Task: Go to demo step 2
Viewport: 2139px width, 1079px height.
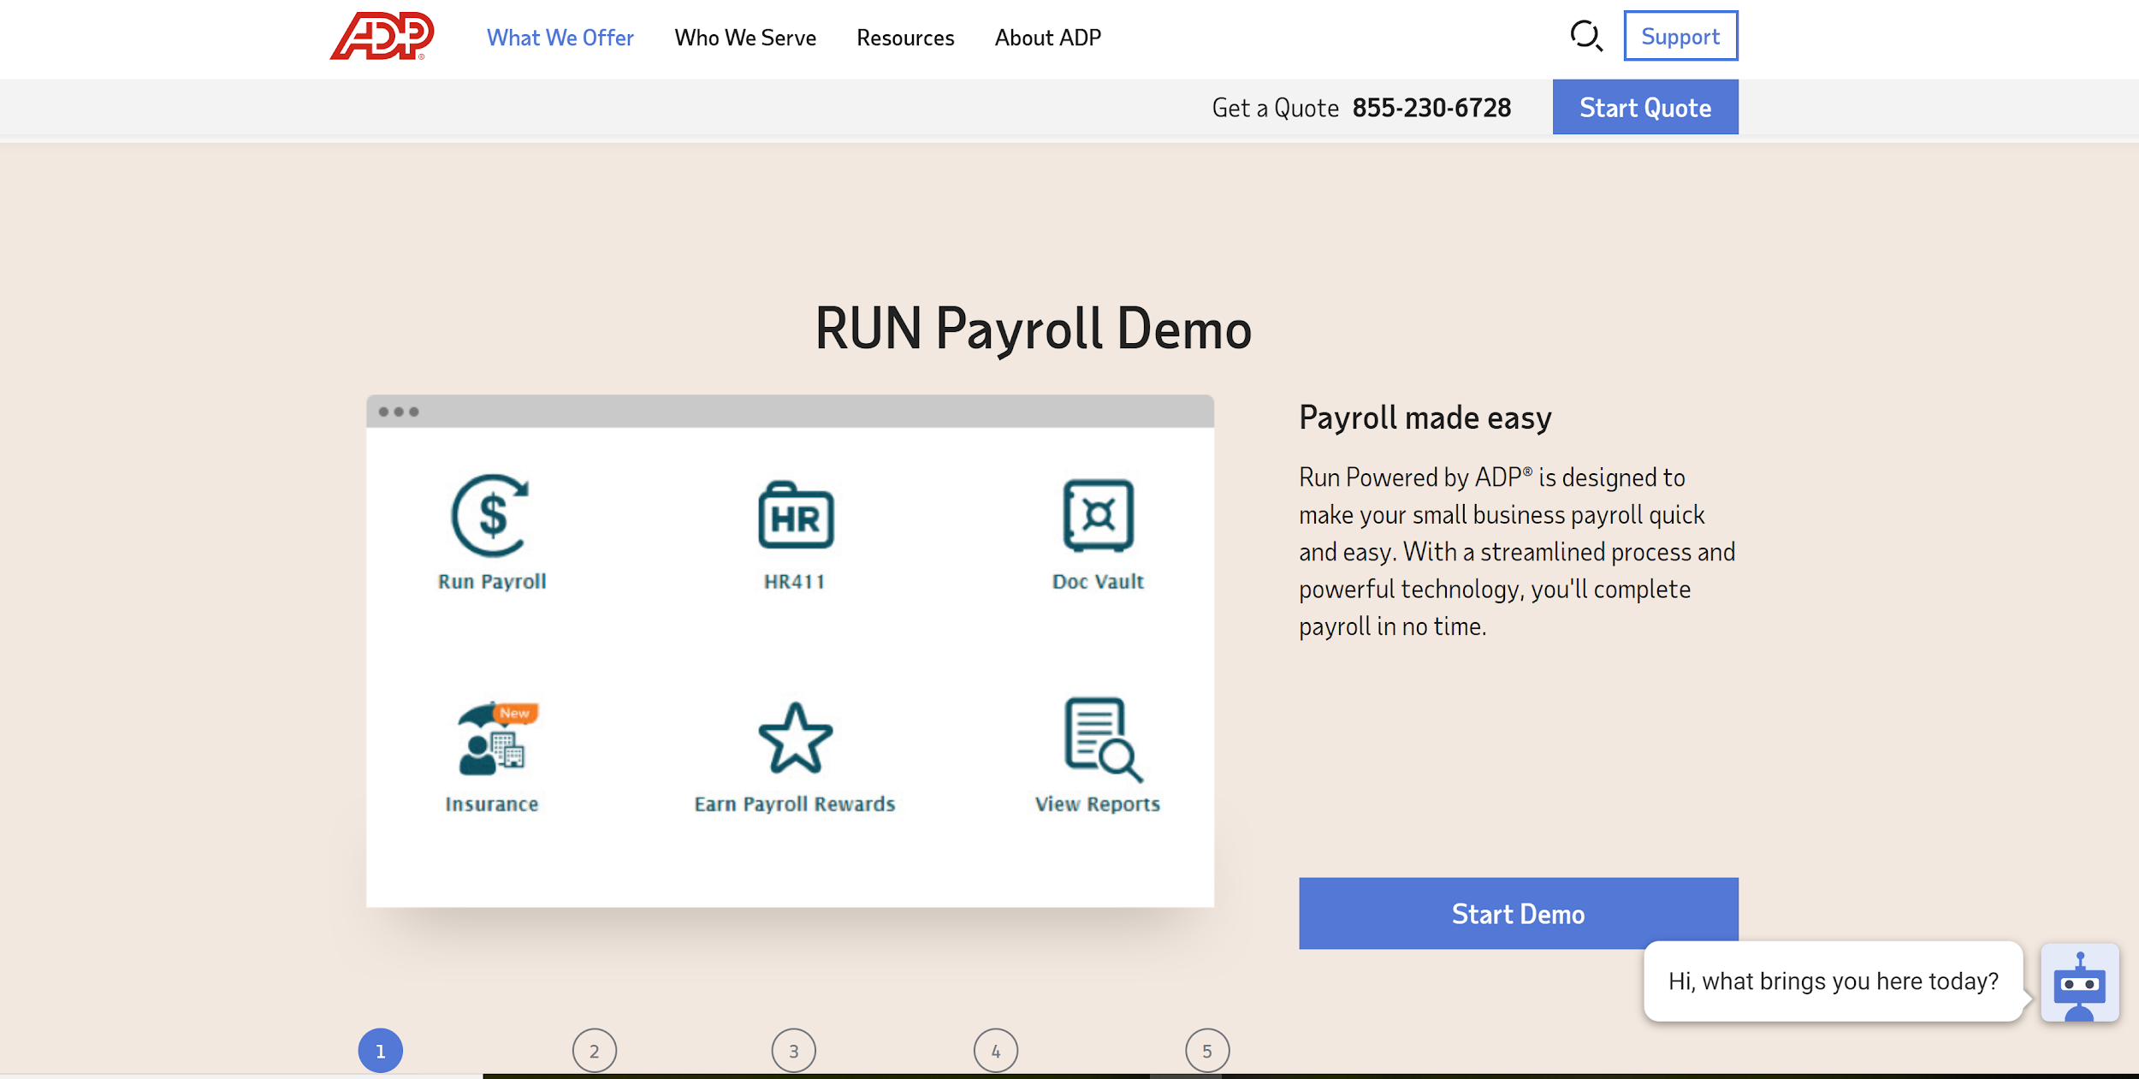Action: pyautogui.click(x=594, y=1050)
